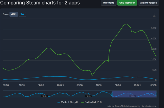
Task: Set zoom to 1w
Action: point(22,14)
